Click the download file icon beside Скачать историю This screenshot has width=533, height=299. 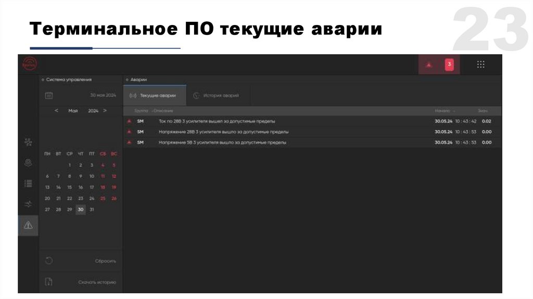pos(48,282)
